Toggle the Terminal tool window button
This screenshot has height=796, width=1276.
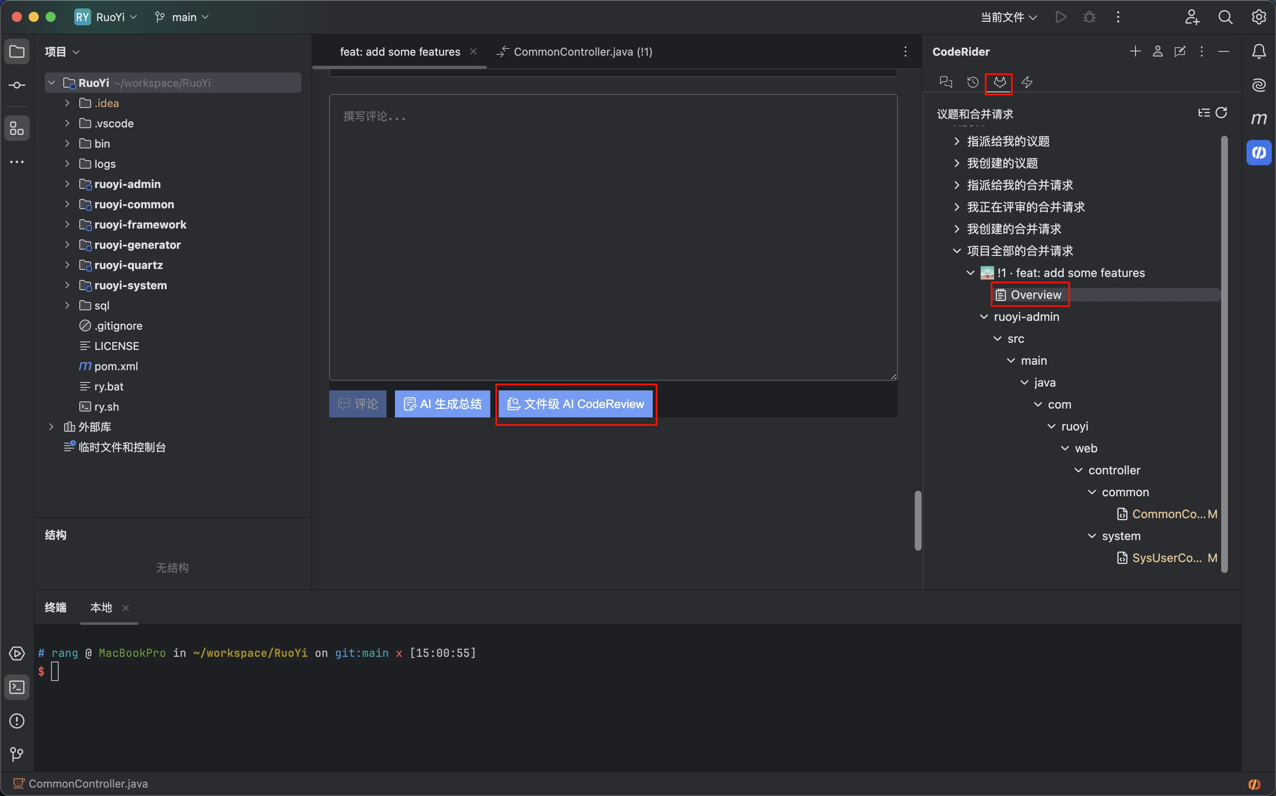(17, 687)
